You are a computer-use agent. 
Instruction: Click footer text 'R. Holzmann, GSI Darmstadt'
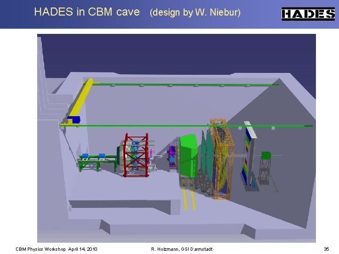tap(182, 249)
